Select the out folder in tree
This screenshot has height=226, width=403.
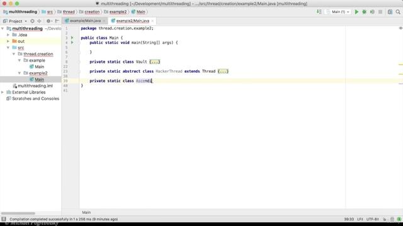(x=31, y=41)
